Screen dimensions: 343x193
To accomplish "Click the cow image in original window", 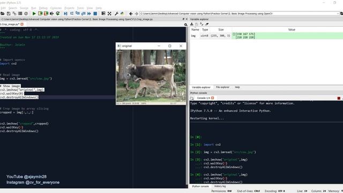I will coord(151,76).
